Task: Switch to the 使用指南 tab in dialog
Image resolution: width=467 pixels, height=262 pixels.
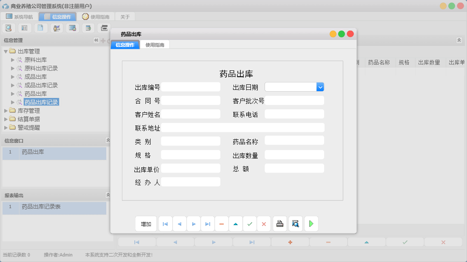Action: click(156, 44)
